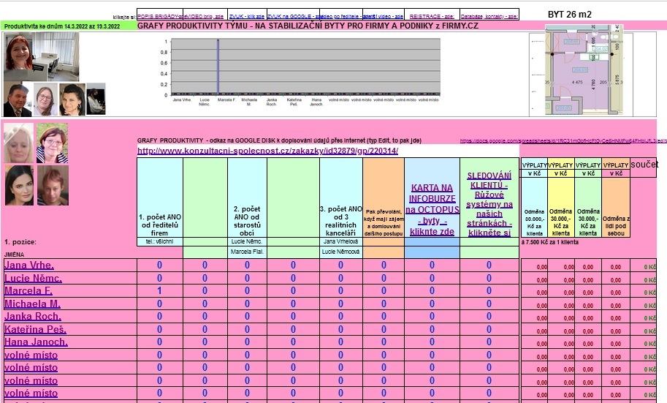
Task: Select Marcela F. cell showing value 1
Action: click(x=159, y=290)
